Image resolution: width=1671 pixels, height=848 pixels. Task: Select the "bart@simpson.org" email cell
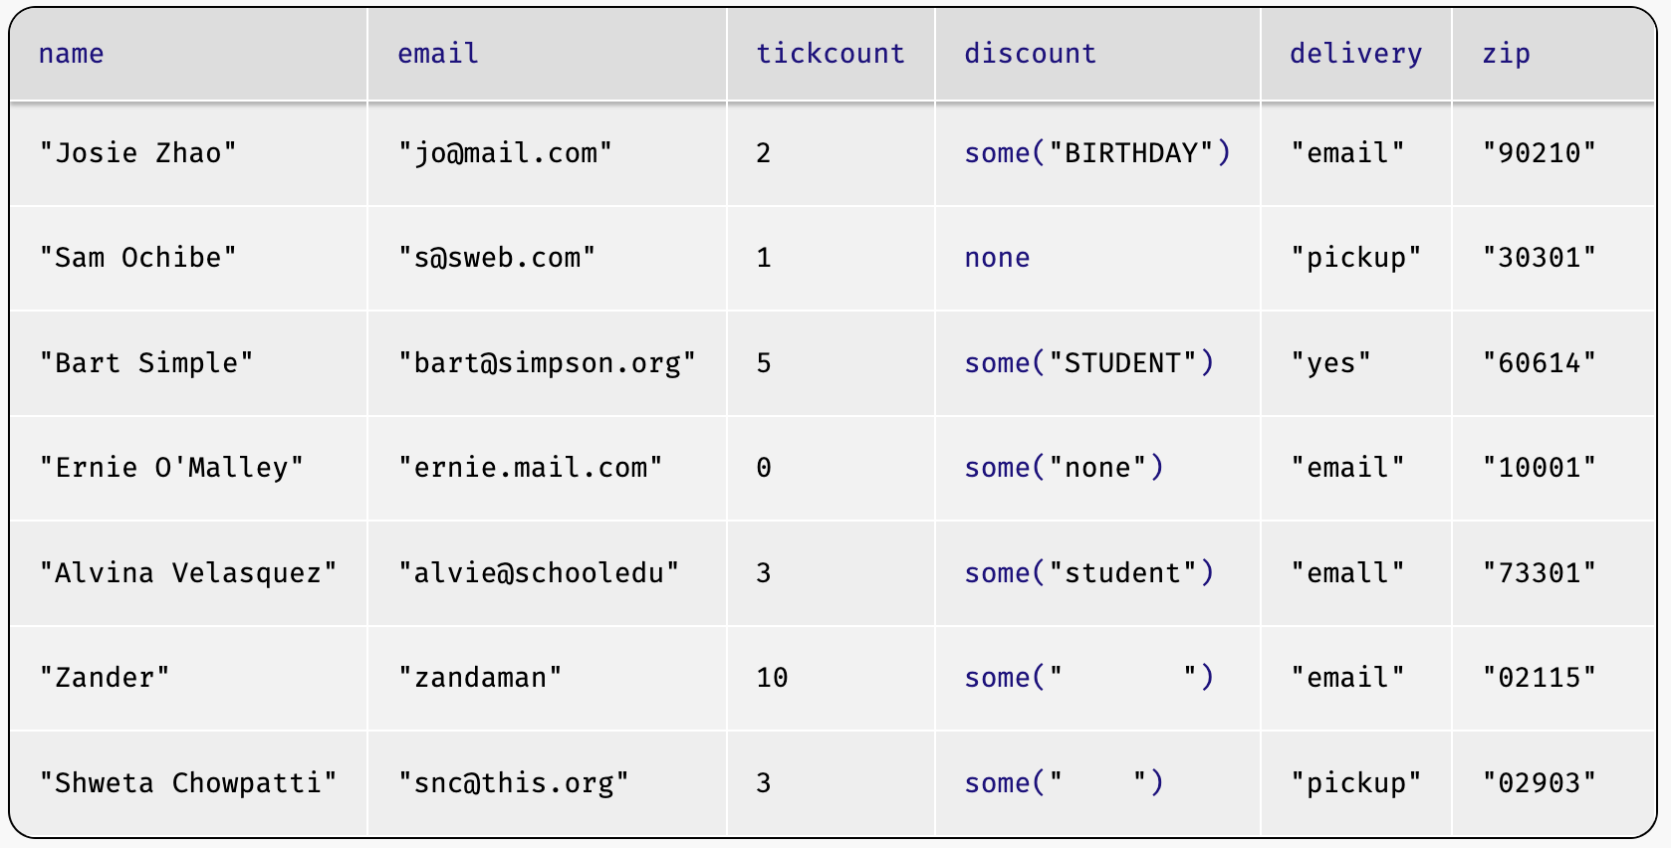tap(547, 363)
